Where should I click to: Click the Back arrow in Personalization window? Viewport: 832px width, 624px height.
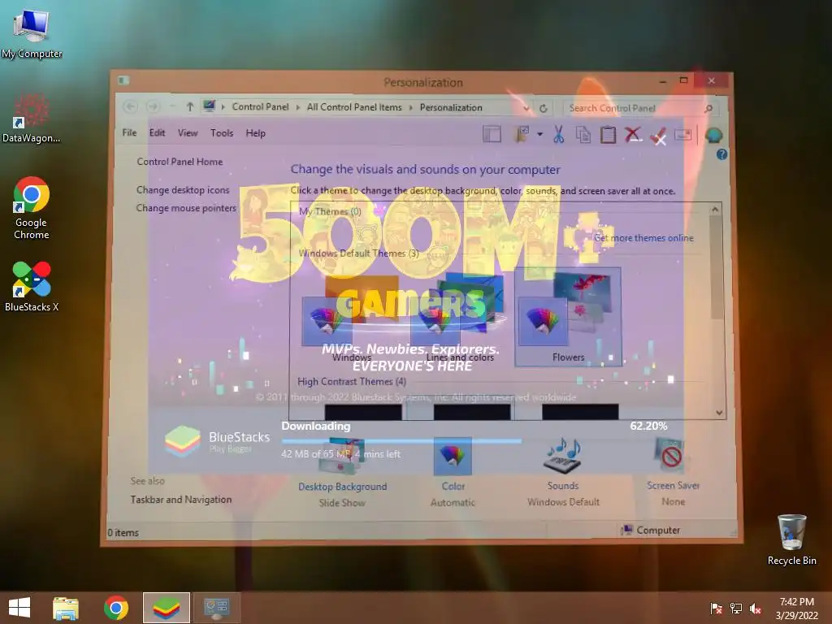click(131, 107)
